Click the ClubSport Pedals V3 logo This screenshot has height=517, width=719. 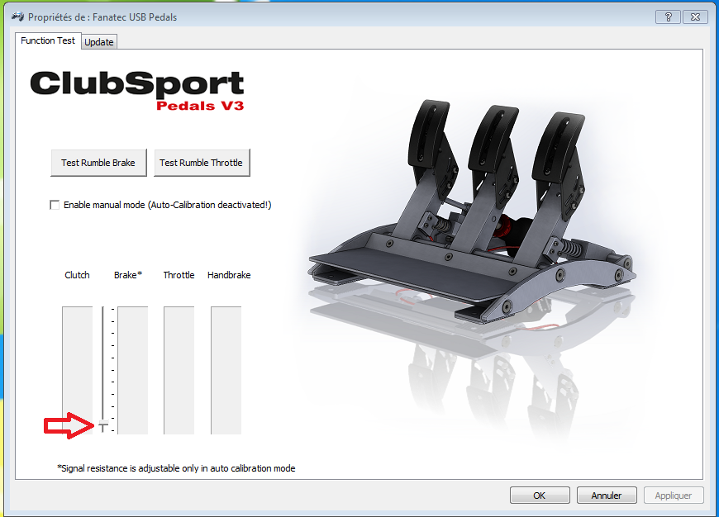coord(137,90)
